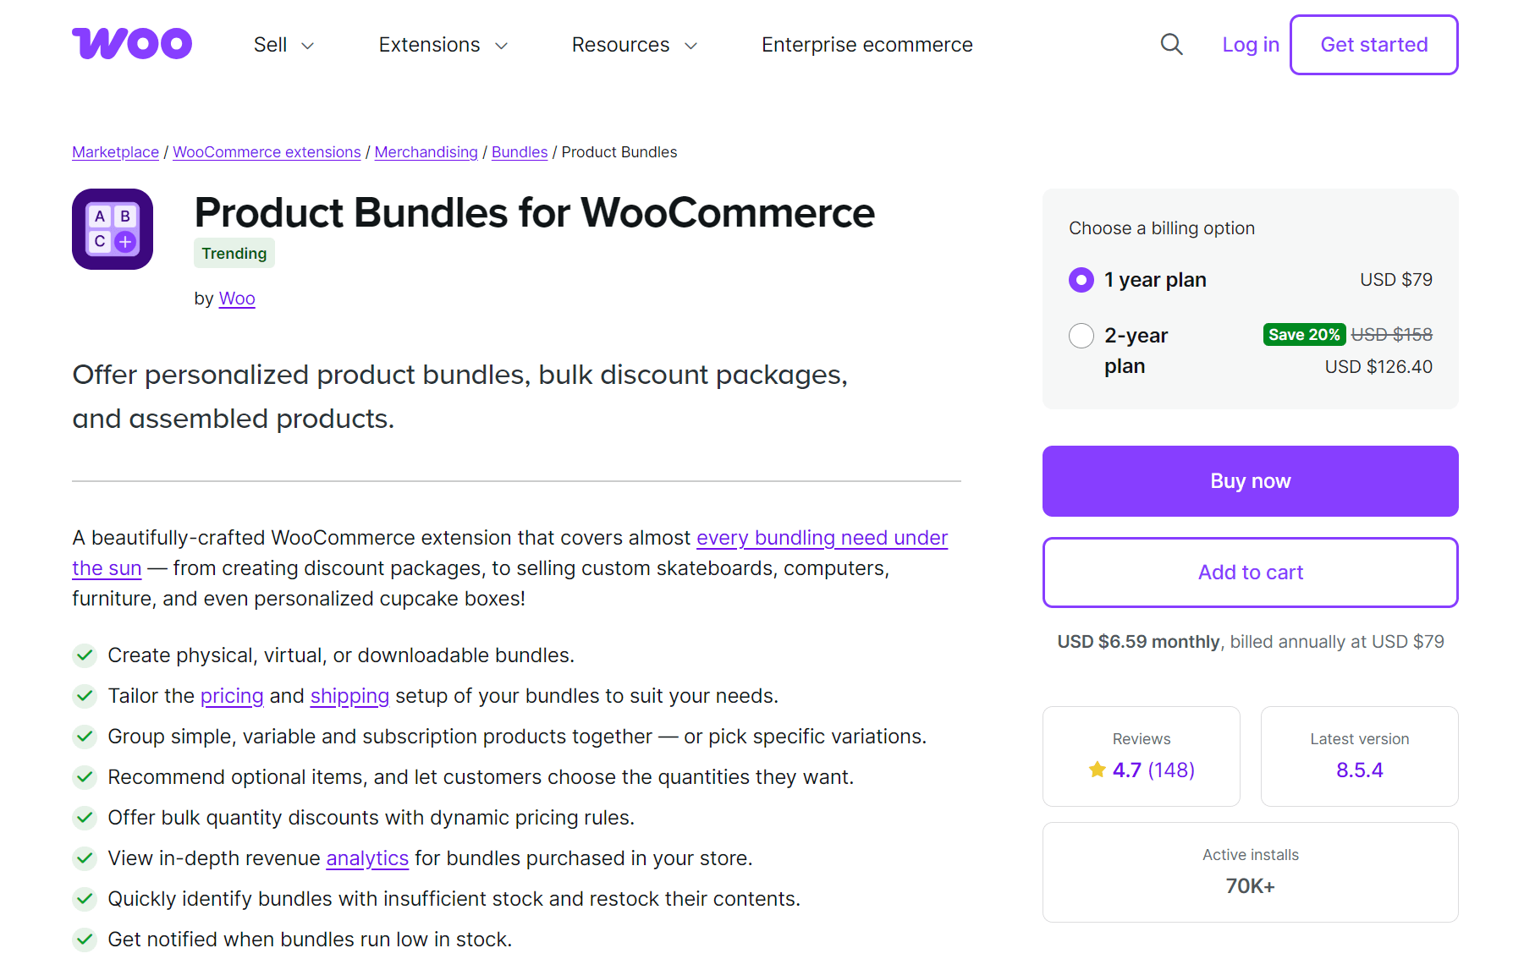Expand the Sell dropdown
The width and height of the screenshot is (1524, 959).
click(x=282, y=44)
